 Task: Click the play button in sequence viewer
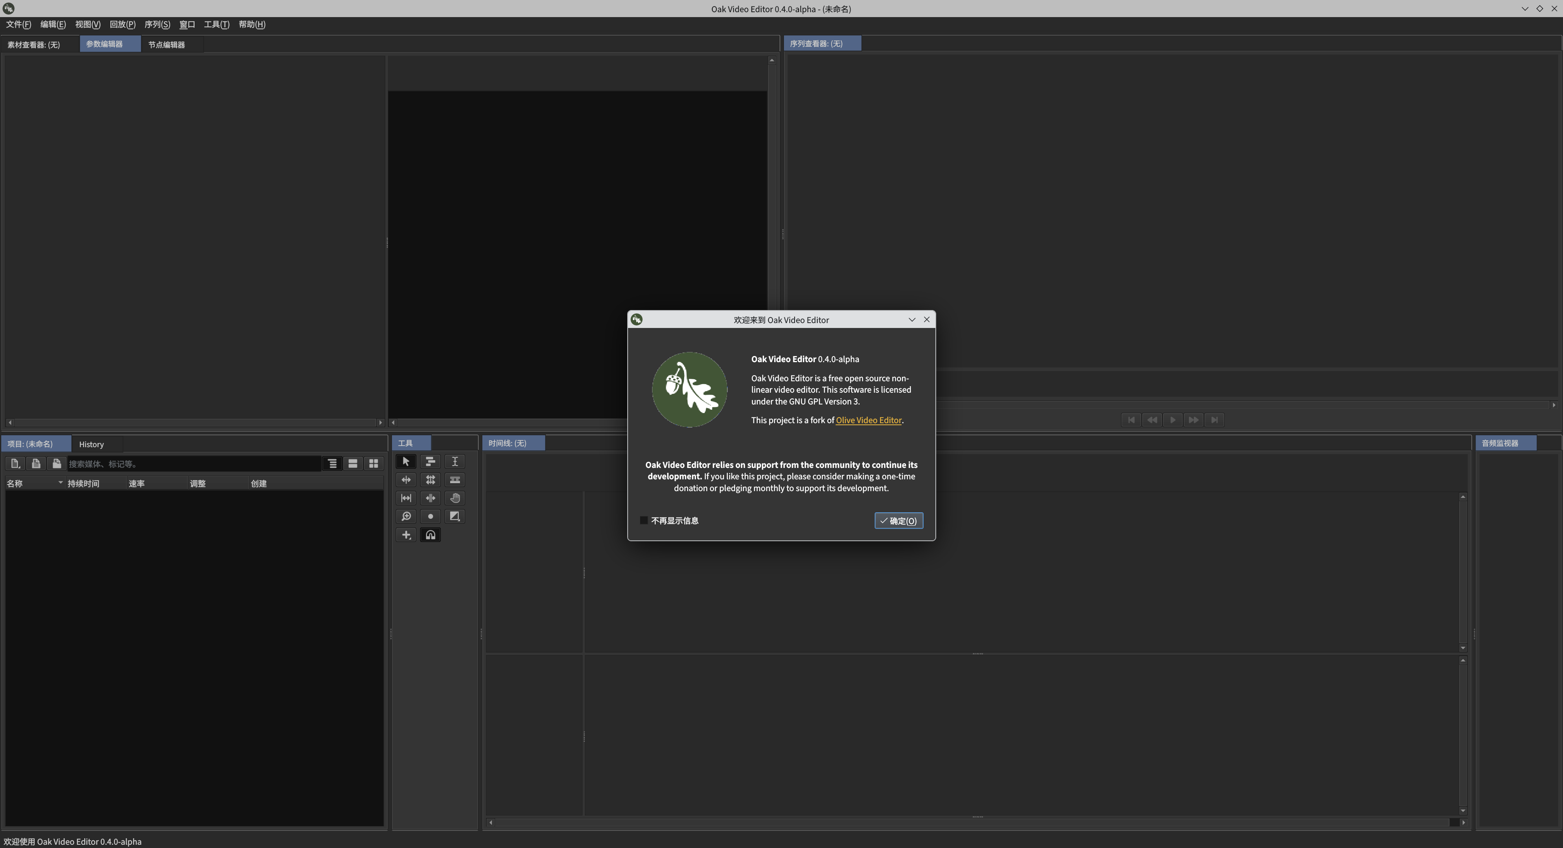1172,420
